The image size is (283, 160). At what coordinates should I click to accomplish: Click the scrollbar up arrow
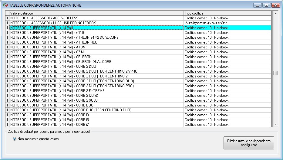pos(276,14)
